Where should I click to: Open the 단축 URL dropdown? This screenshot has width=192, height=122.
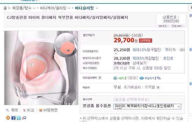tap(178, 26)
